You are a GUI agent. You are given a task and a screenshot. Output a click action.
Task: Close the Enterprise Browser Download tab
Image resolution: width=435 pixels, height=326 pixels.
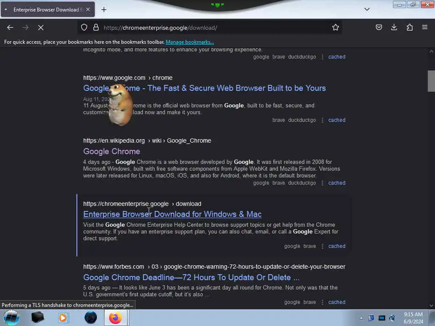[88, 9]
